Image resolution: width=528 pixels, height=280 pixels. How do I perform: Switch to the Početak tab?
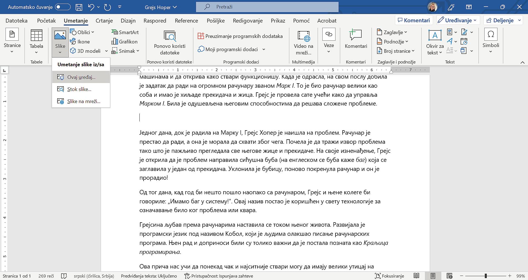pyautogui.click(x=46, y=21)
